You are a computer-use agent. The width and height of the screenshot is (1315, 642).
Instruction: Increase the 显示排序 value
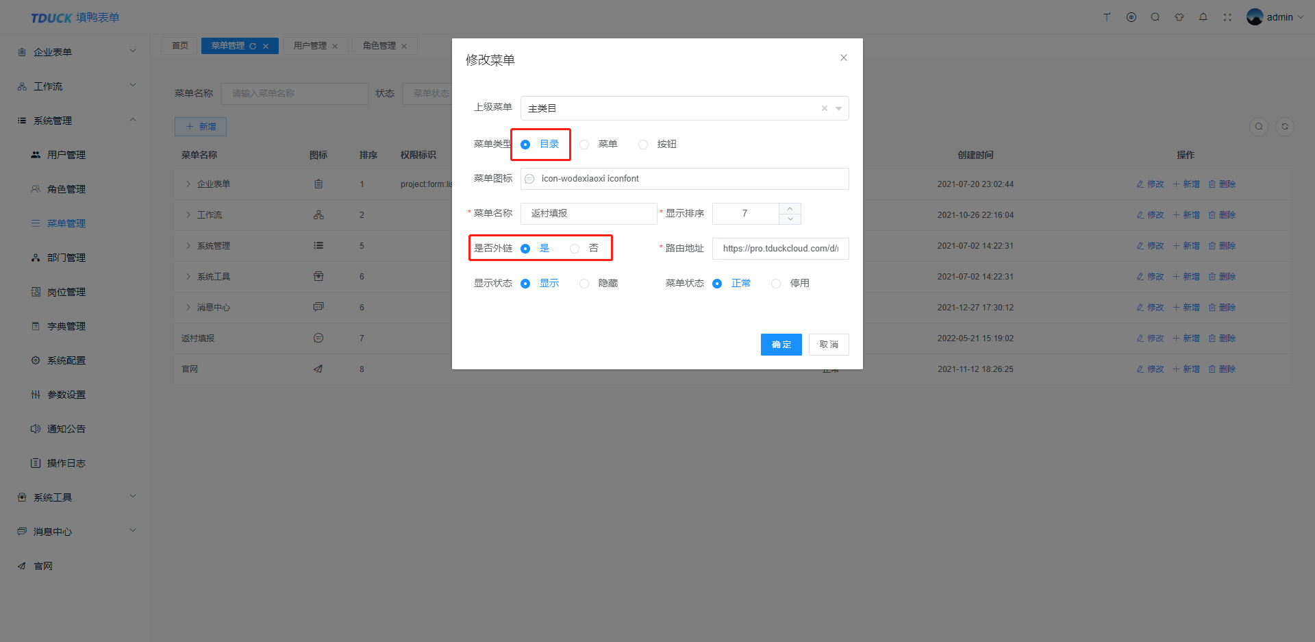(x=790, y=208)
